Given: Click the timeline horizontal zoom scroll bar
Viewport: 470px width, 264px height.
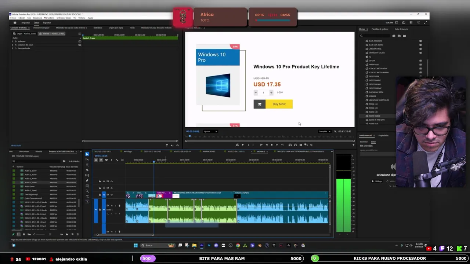Looking at the screenshot, I should click(x=125, y=235).
